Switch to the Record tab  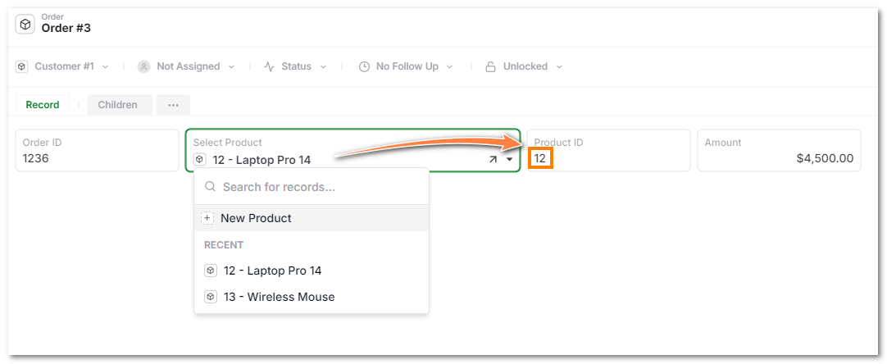[x=43, y=105]
